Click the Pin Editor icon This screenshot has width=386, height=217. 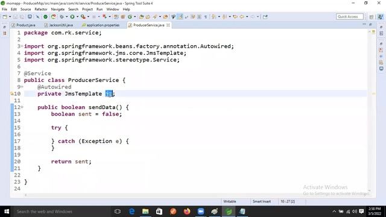[265, 17]
